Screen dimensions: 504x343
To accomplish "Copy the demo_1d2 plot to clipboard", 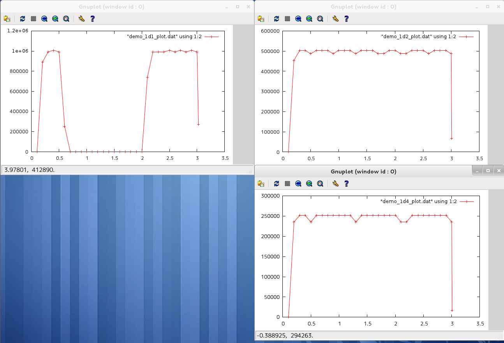I will coord(261,18).
